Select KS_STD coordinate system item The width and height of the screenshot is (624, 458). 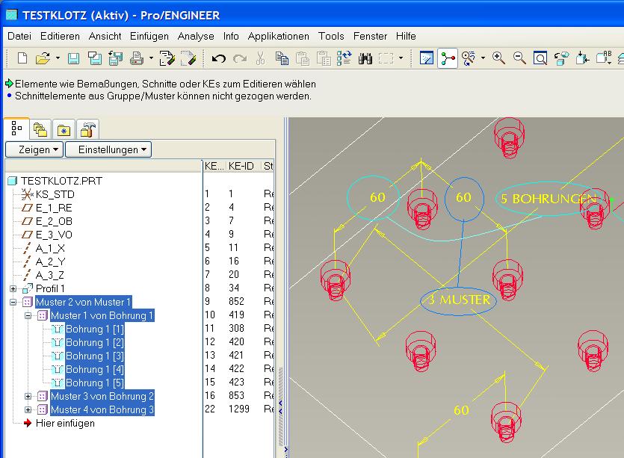(55, 194)
